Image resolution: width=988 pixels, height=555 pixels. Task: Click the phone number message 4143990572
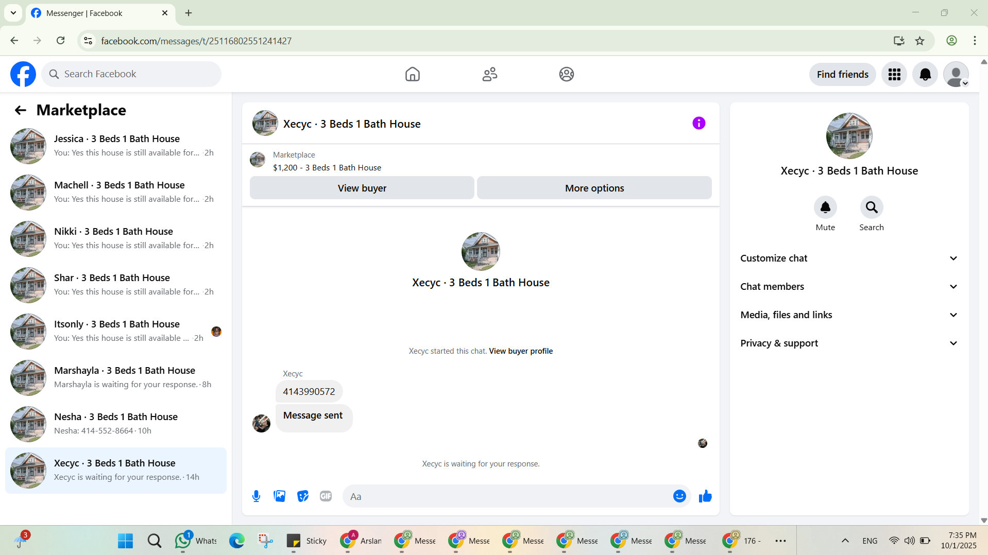pos(309,392)
